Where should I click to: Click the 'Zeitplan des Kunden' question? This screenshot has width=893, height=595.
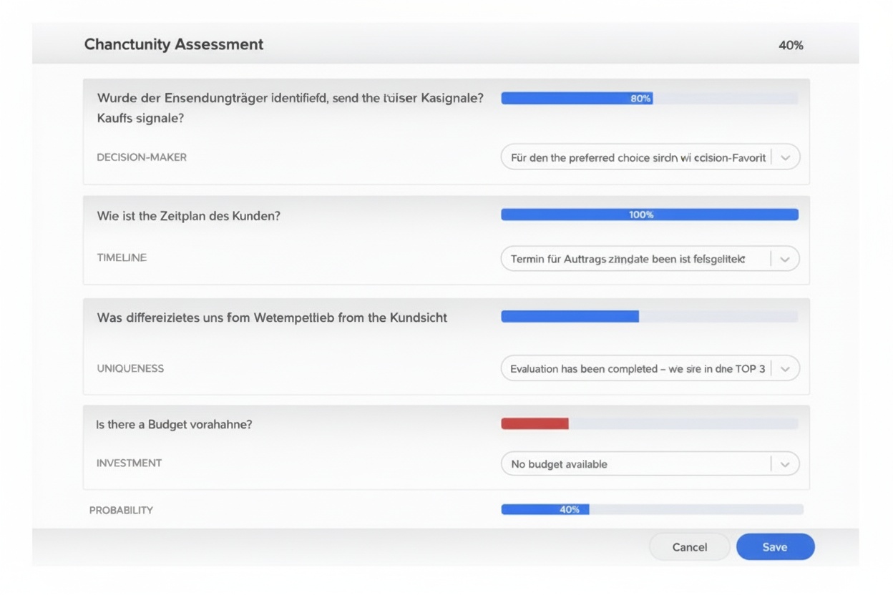[188, 215]
